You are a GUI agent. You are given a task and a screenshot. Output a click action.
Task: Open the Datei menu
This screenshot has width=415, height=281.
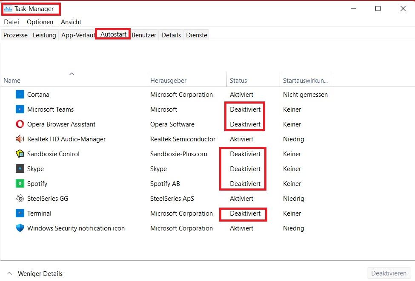point(11,22)
